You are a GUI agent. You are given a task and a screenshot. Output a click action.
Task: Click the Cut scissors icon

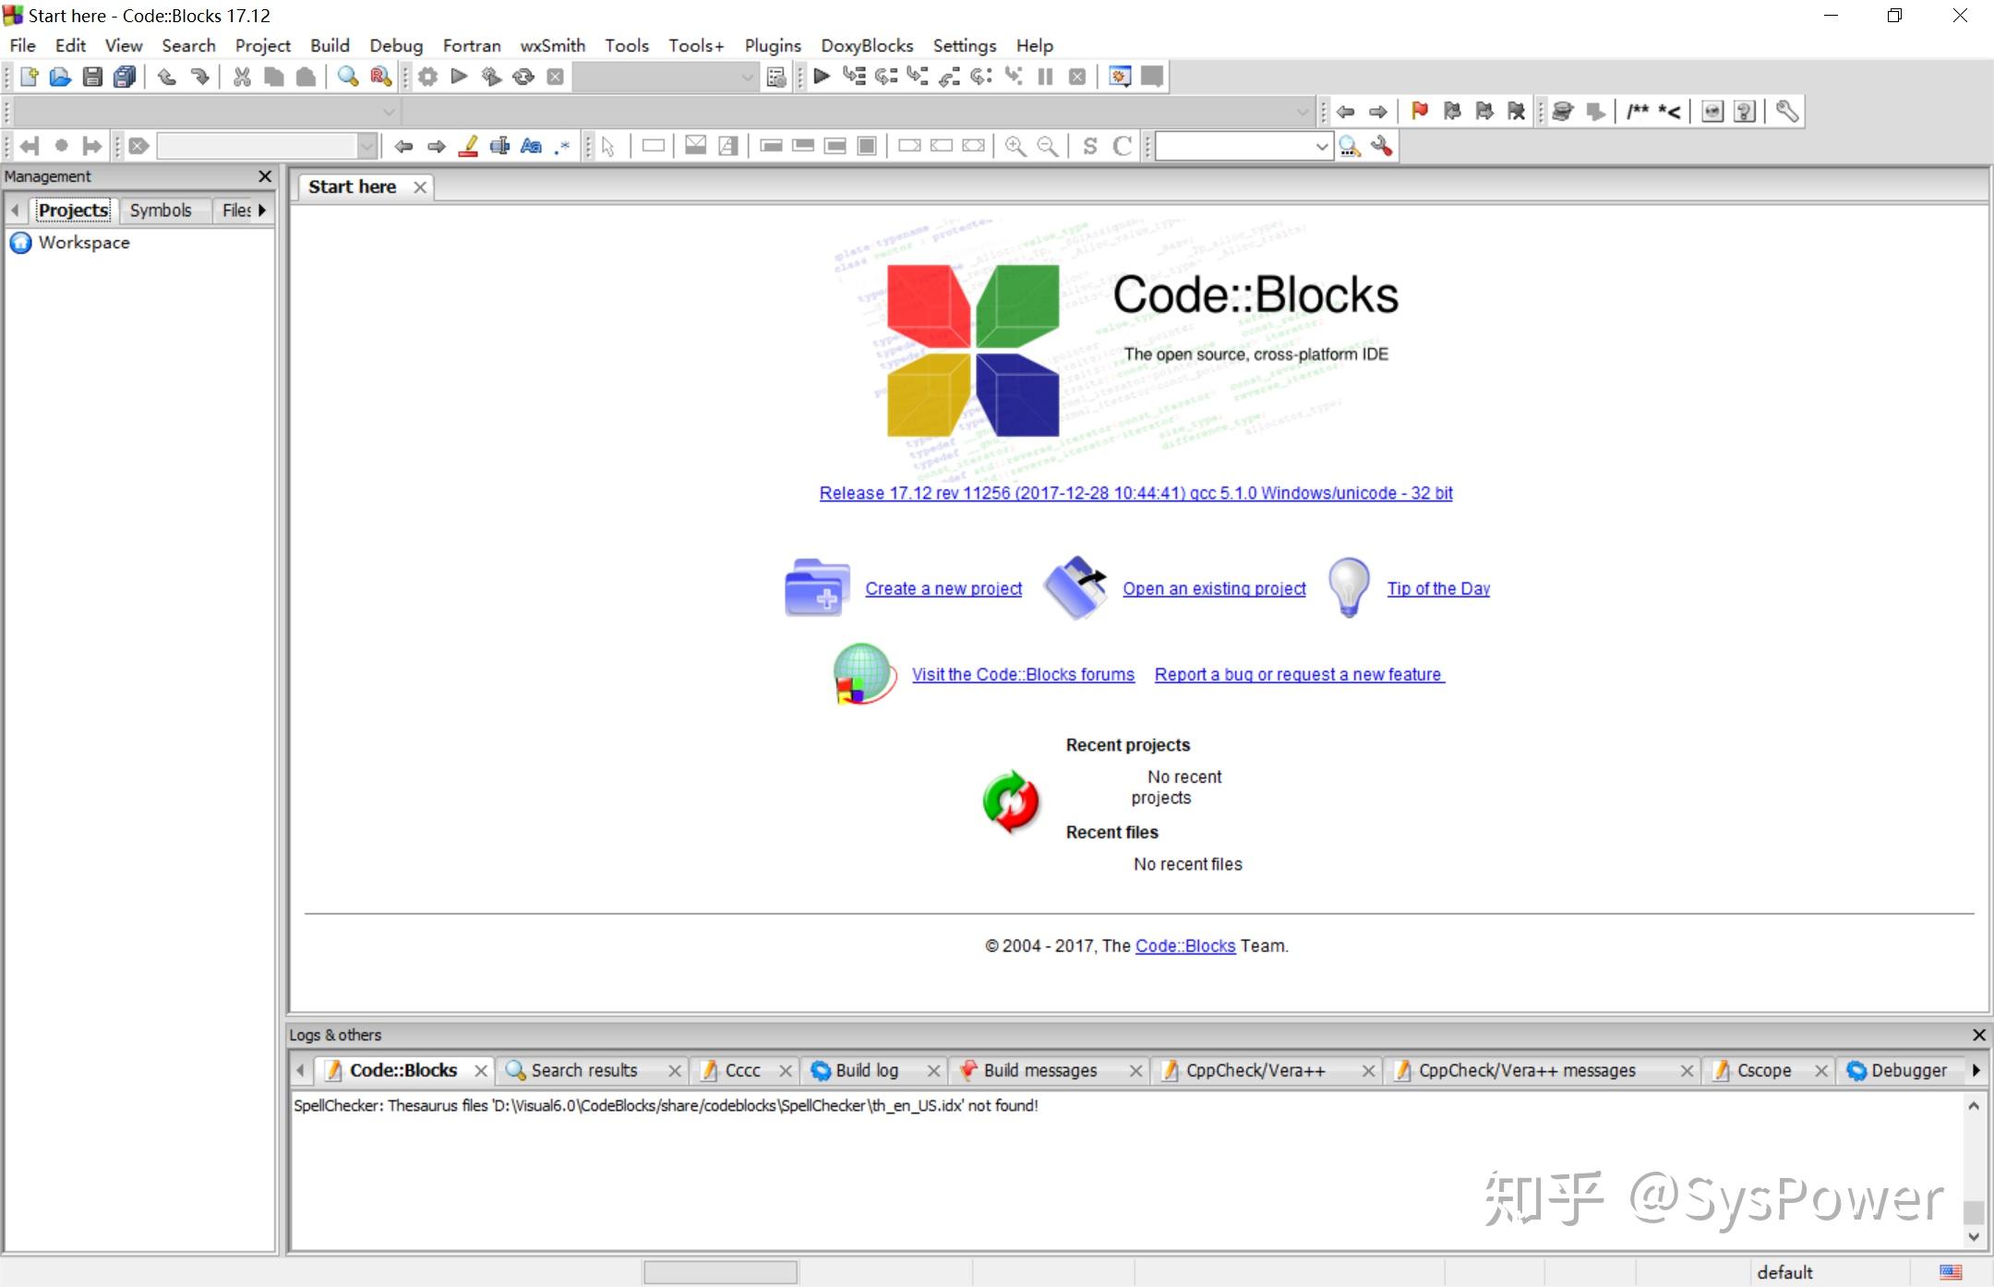coord(242,77)
